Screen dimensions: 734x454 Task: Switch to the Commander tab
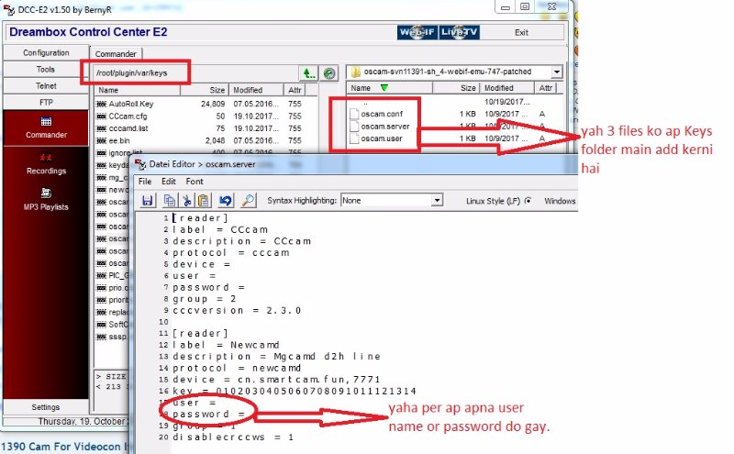[117, 54]
